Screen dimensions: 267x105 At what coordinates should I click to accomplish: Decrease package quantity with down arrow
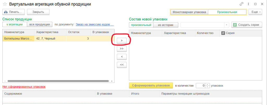(208, 87)
